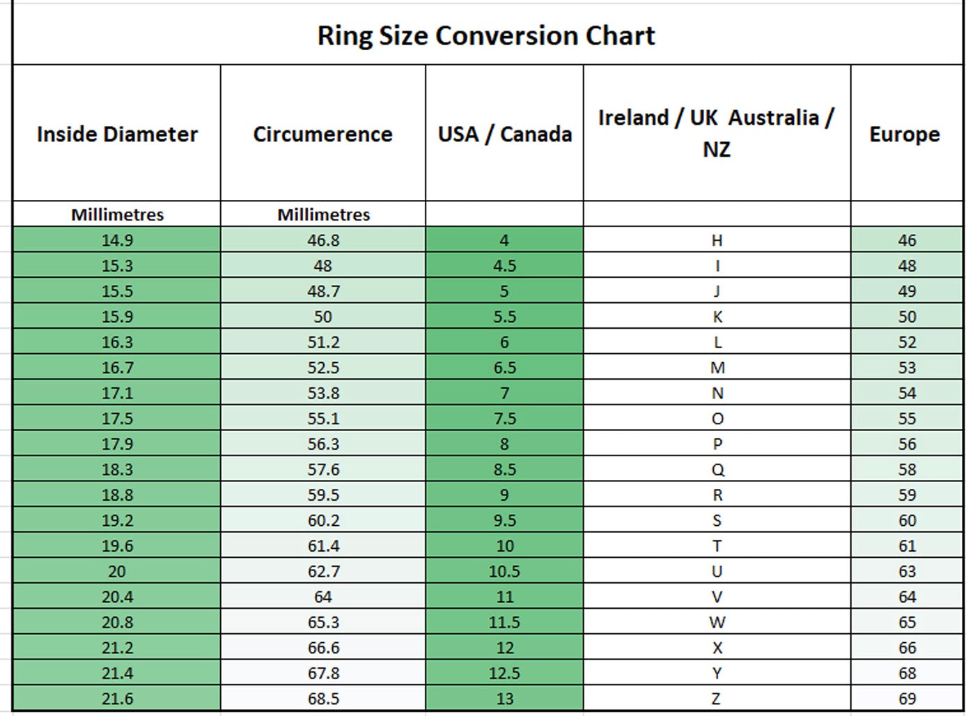Select the Europe size 63 cell

[x=907, y=571]
